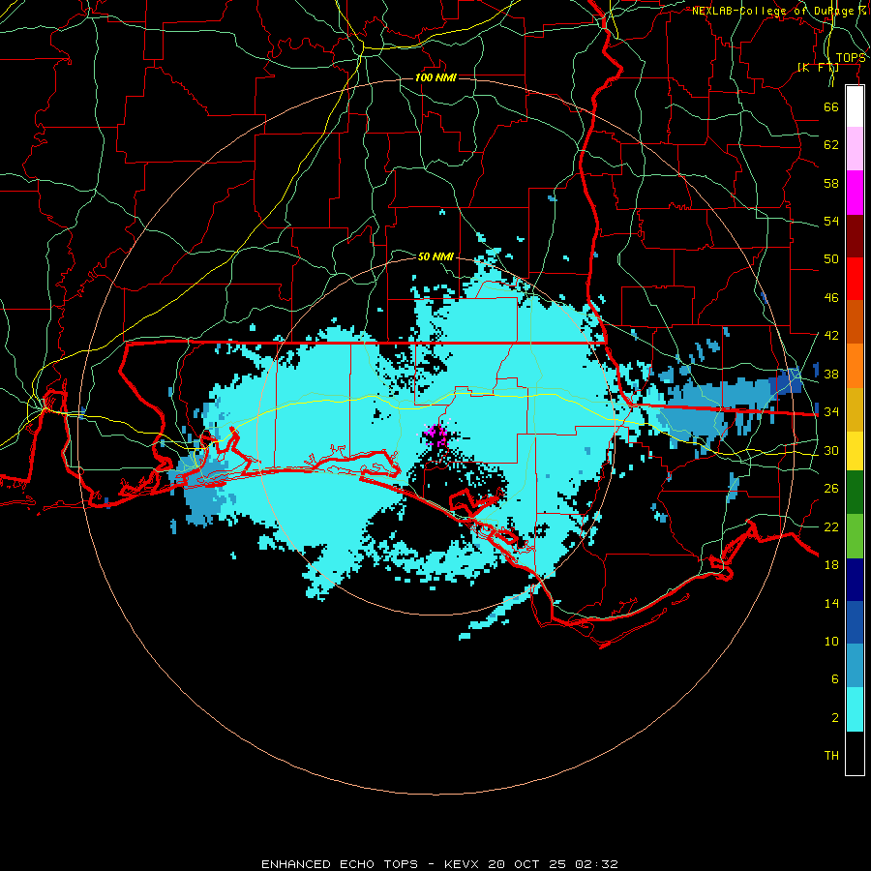Click the '62' legend value
871x871 pixels.
click(831, 145)
